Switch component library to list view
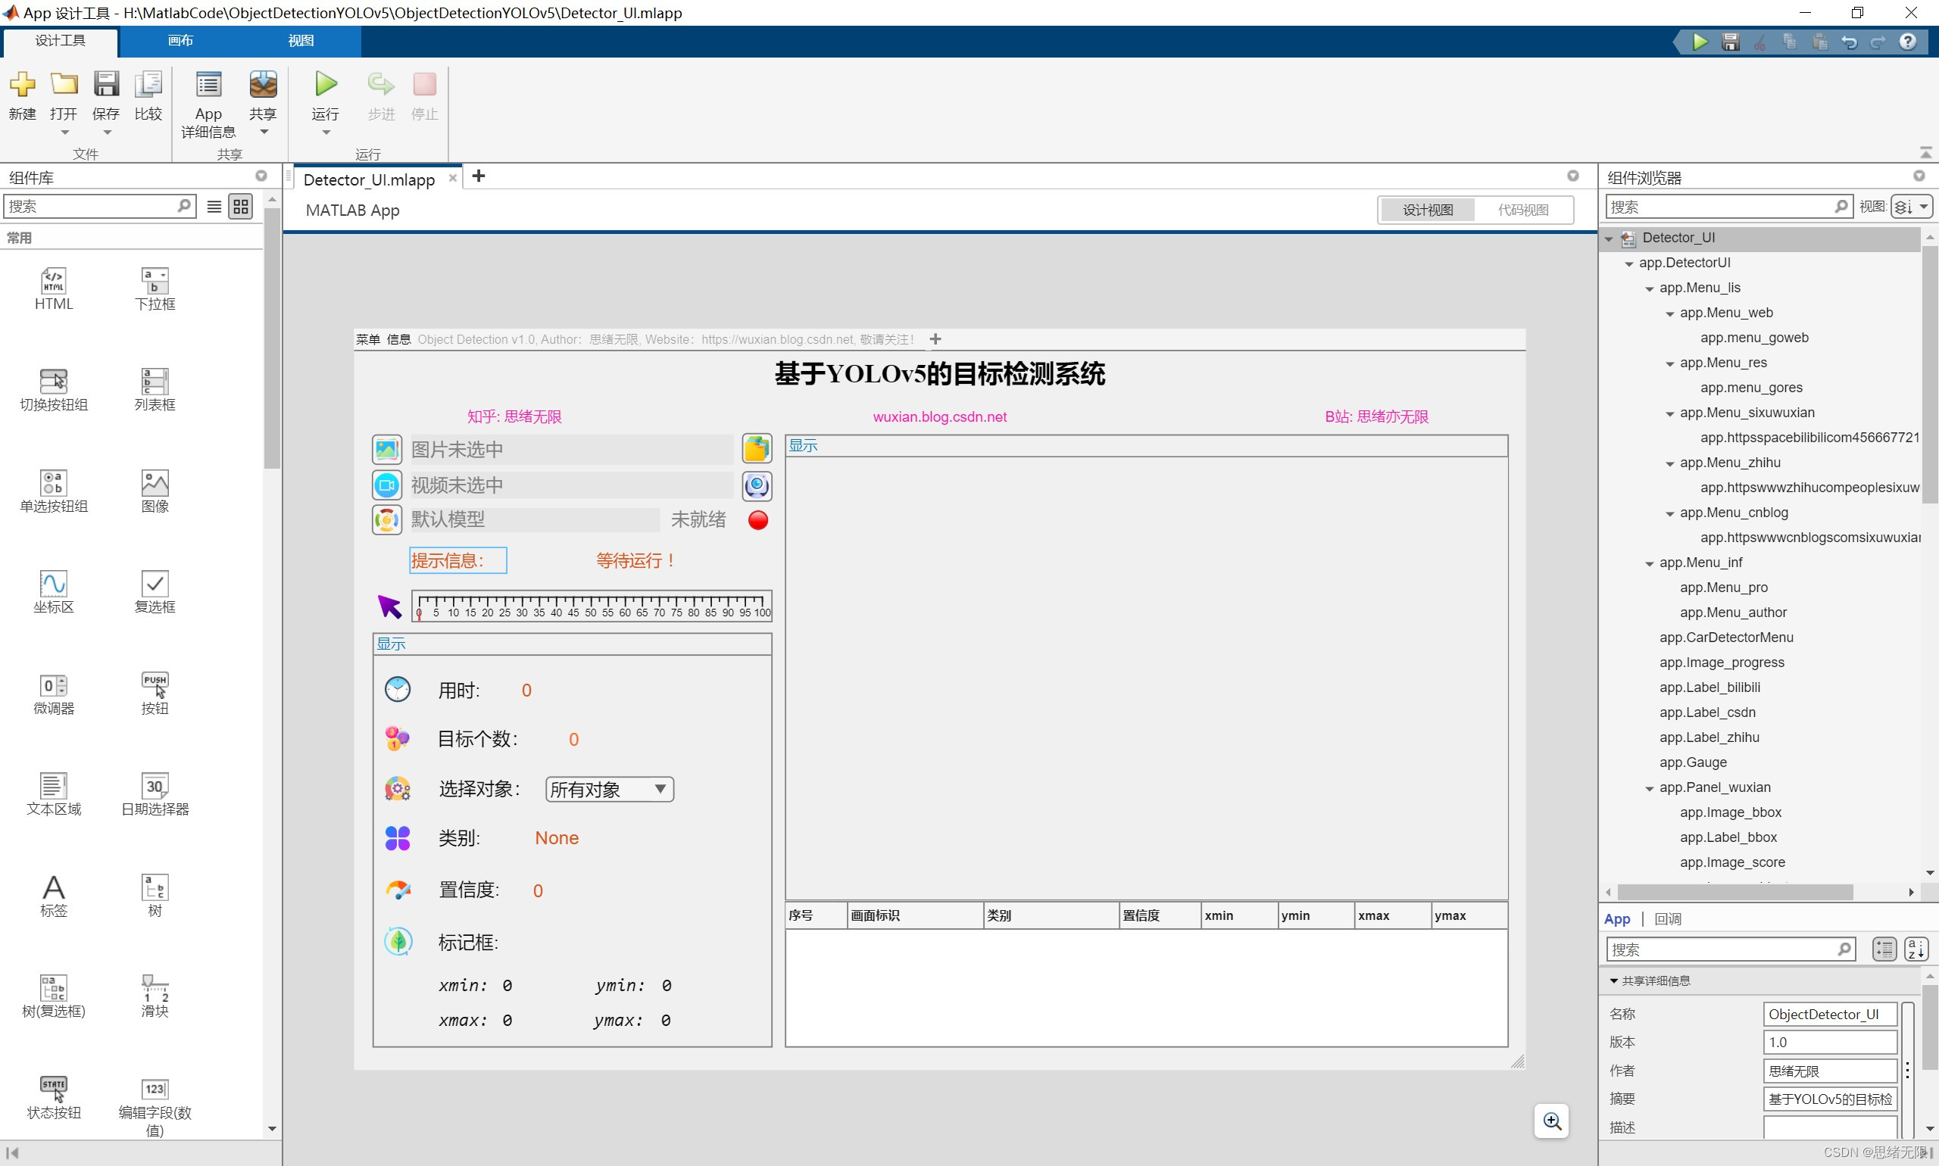1939x1166 pixels. point(214,207)
